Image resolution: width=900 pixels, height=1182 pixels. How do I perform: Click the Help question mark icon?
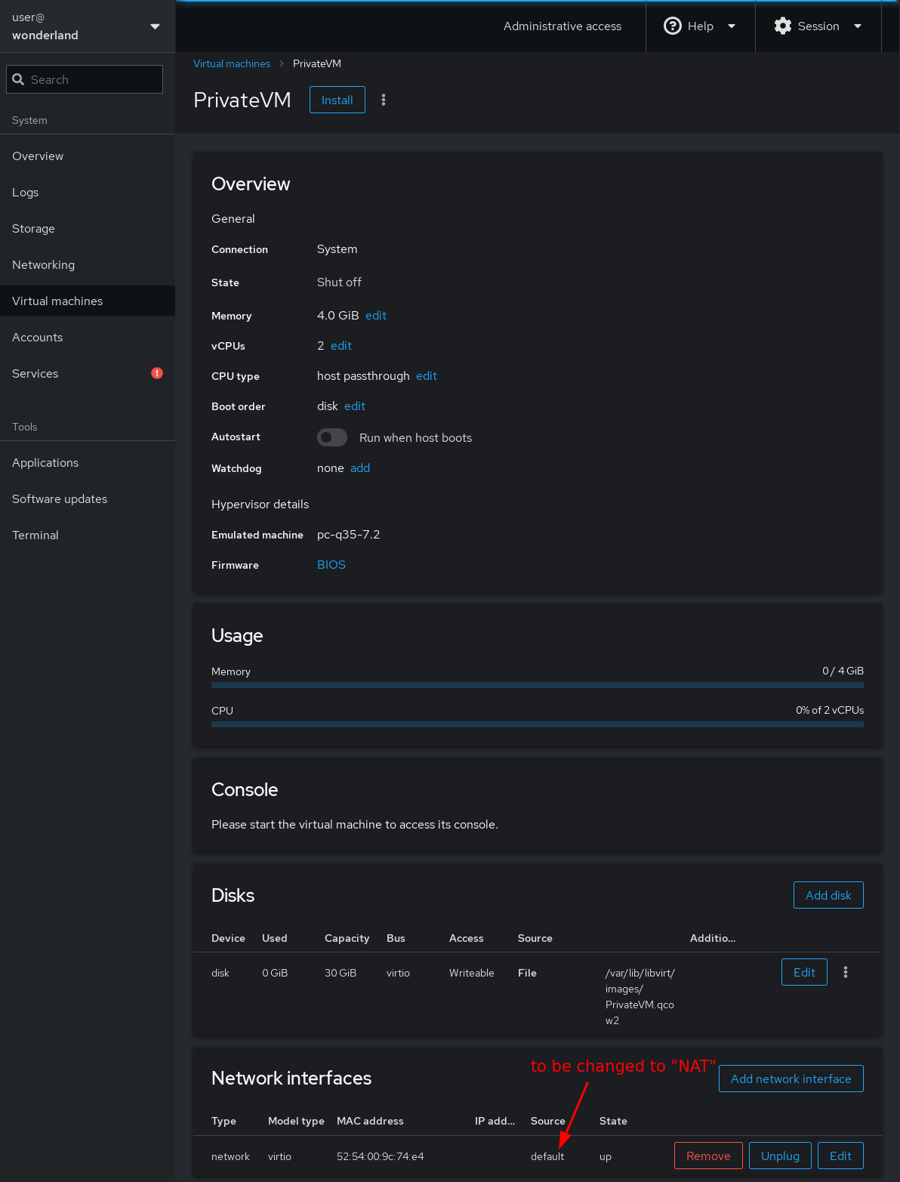(x=672, y=26)
